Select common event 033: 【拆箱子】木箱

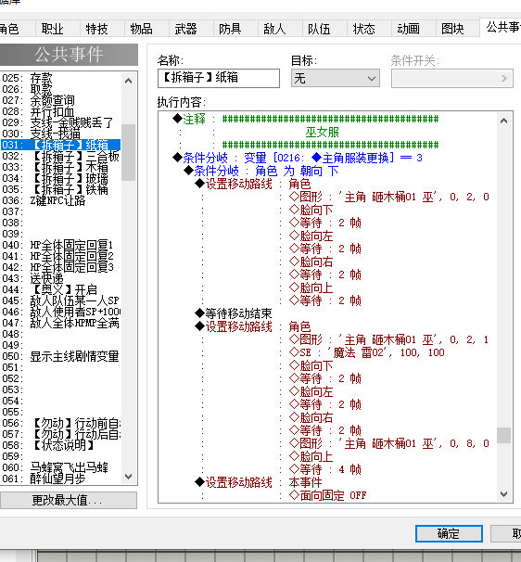click(x=60, y=167)
